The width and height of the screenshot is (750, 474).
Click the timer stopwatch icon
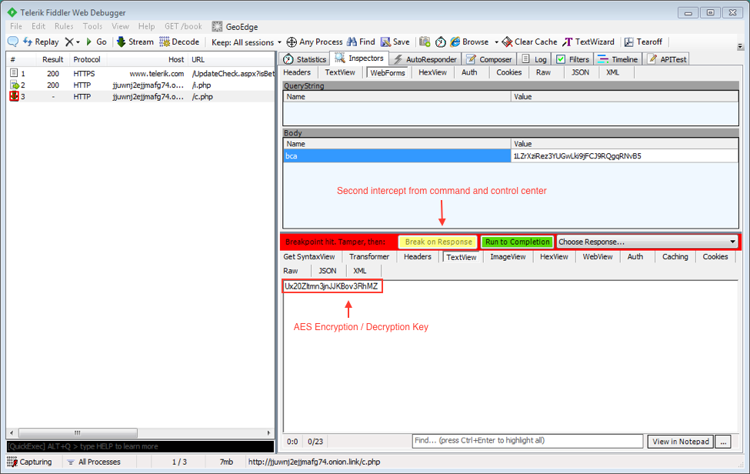coord(441,42)
